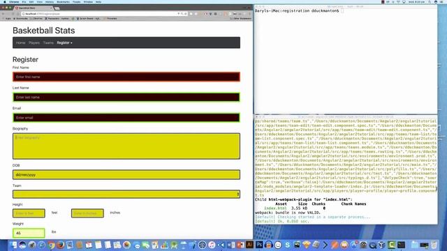
Task: Click the Weight input showing 45
Action: (29, 233)
